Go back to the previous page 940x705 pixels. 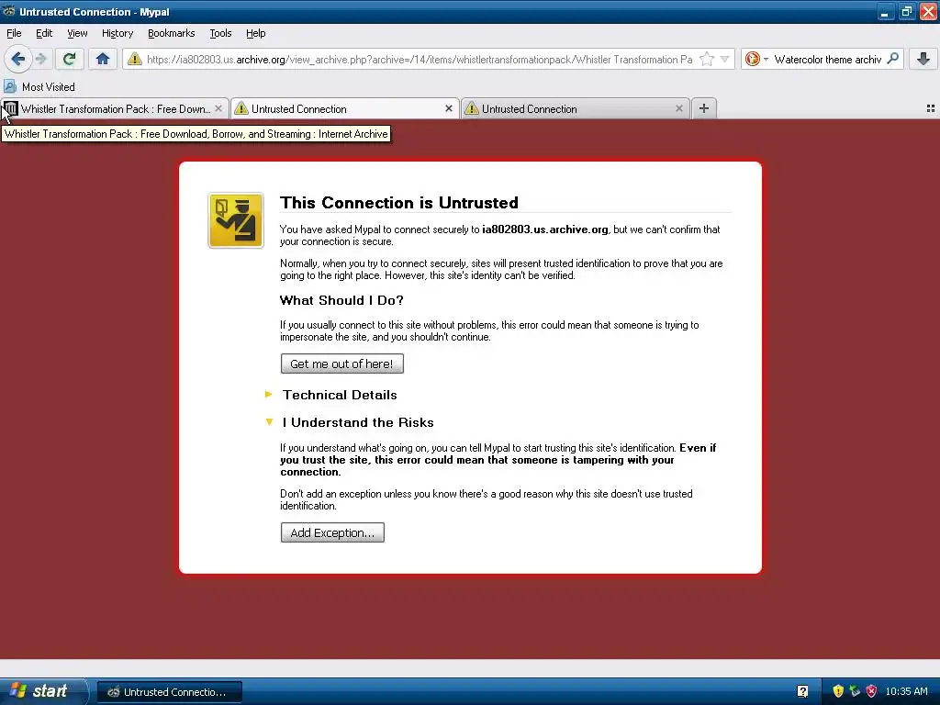click(x=18, y=59)
